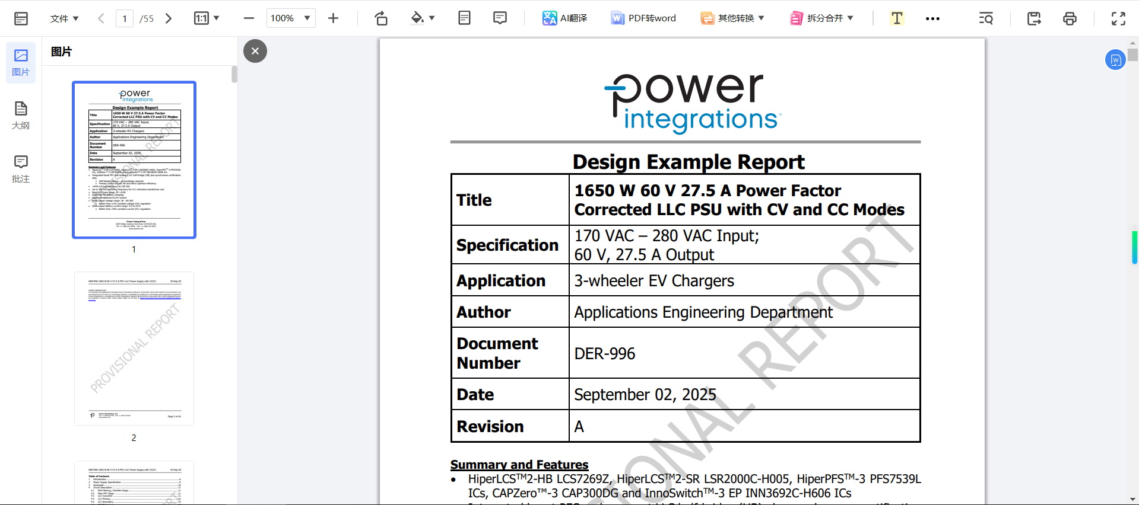Screen dimensions: 1139x505
Task: Switch to 批注 annotations tab
Action: point(21,169)
